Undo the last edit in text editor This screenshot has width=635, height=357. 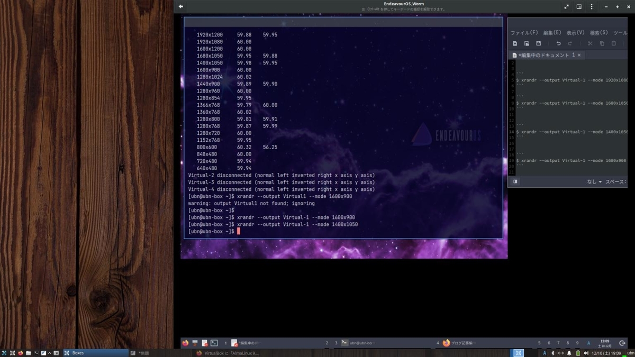click(x=558, y=43)
